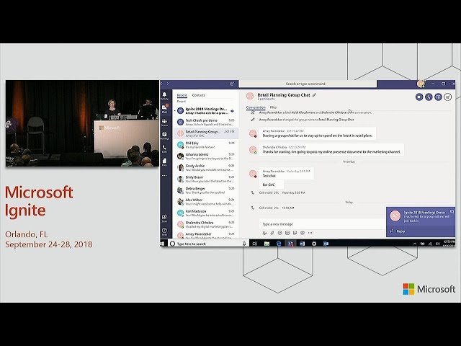The image size is (461, 346).
Task: Start a video call in group chat
Action: coord(419,97)
